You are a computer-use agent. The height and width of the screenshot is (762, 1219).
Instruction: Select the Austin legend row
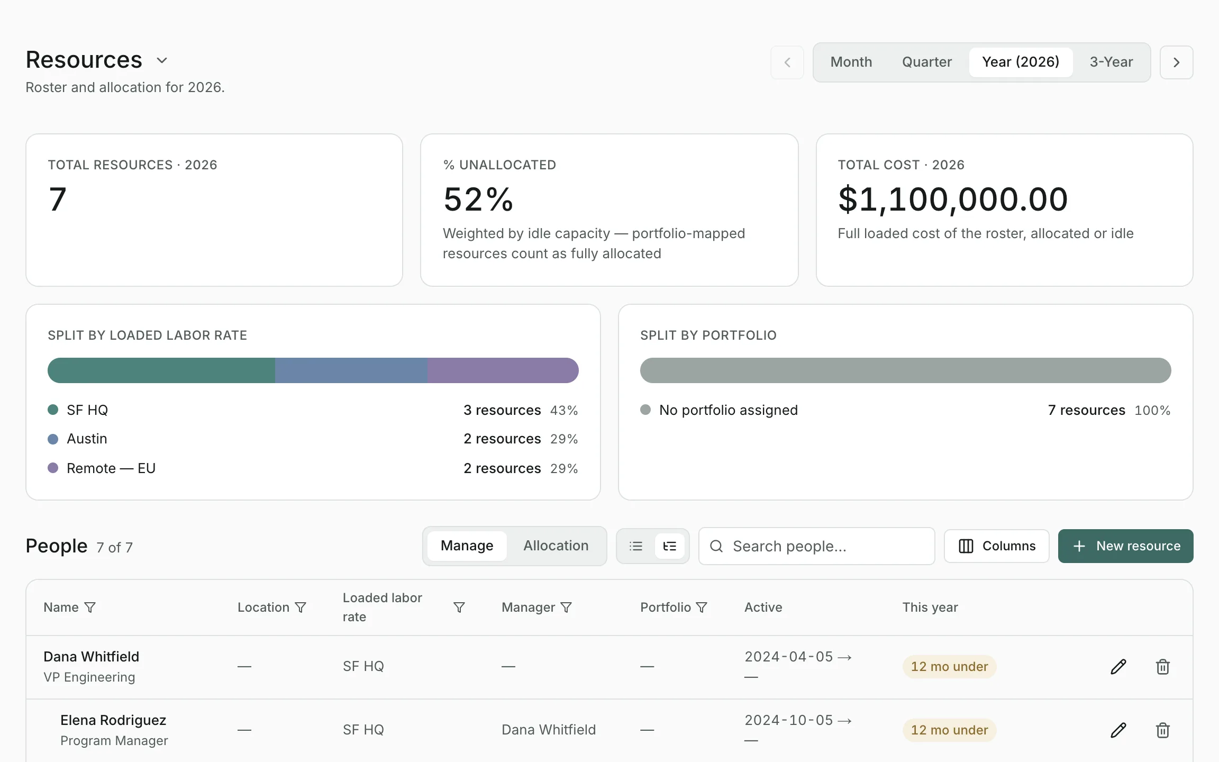tap(313, 439)
